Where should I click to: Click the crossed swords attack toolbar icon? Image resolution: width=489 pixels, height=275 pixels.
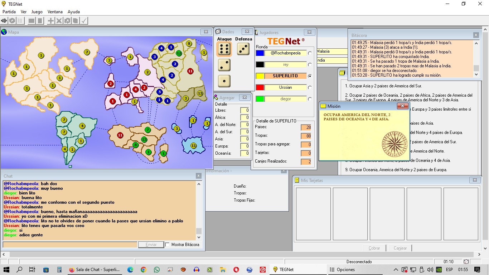[59, 21]
